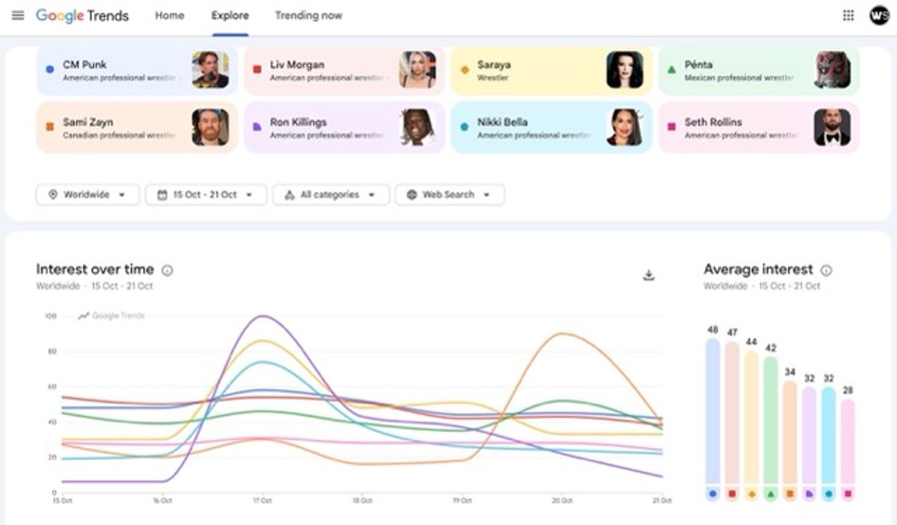This screenshot has width=897, height=525.
Task: Click the yellow diamond icon under bar 44
Action: [751, 494]
